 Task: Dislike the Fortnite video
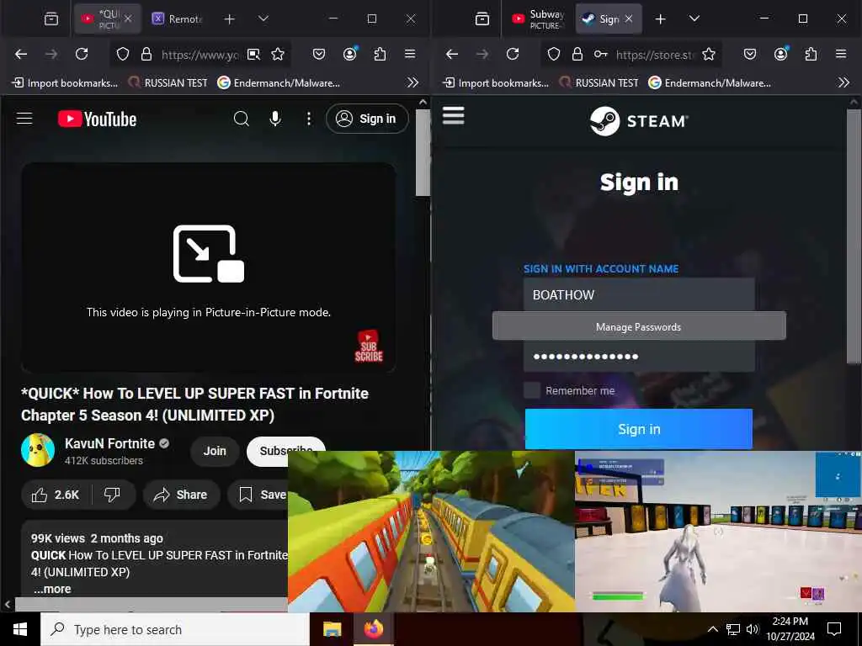[113, 495]
